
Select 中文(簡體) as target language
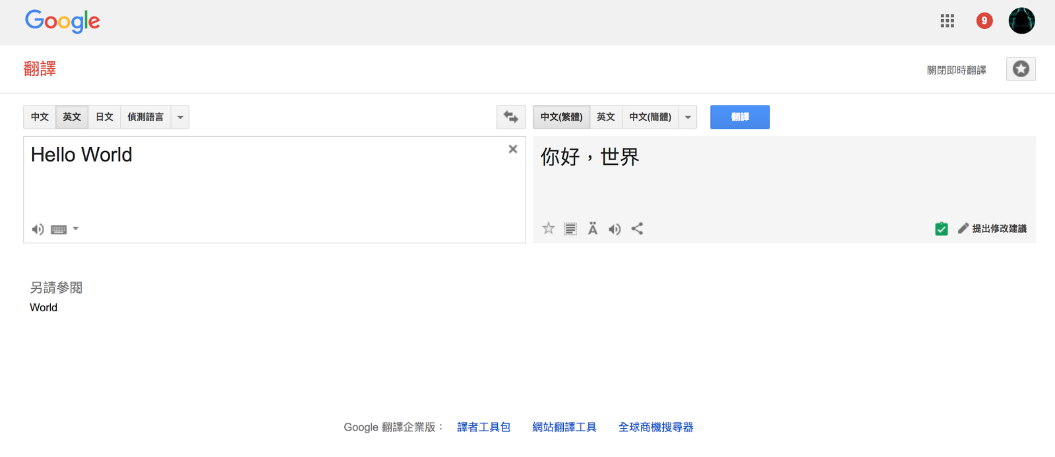650,117
